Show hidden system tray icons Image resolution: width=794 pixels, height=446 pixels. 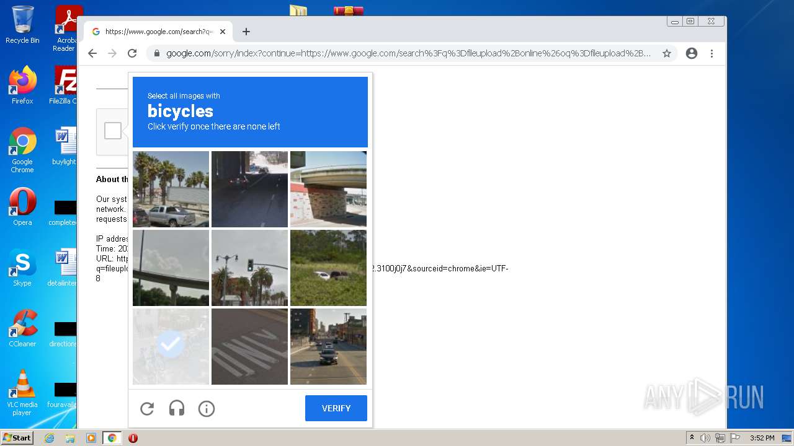[692, 438]
